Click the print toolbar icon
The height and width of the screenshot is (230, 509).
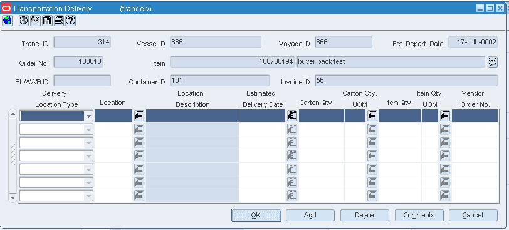pyautogui.click(x=59, y=21)
